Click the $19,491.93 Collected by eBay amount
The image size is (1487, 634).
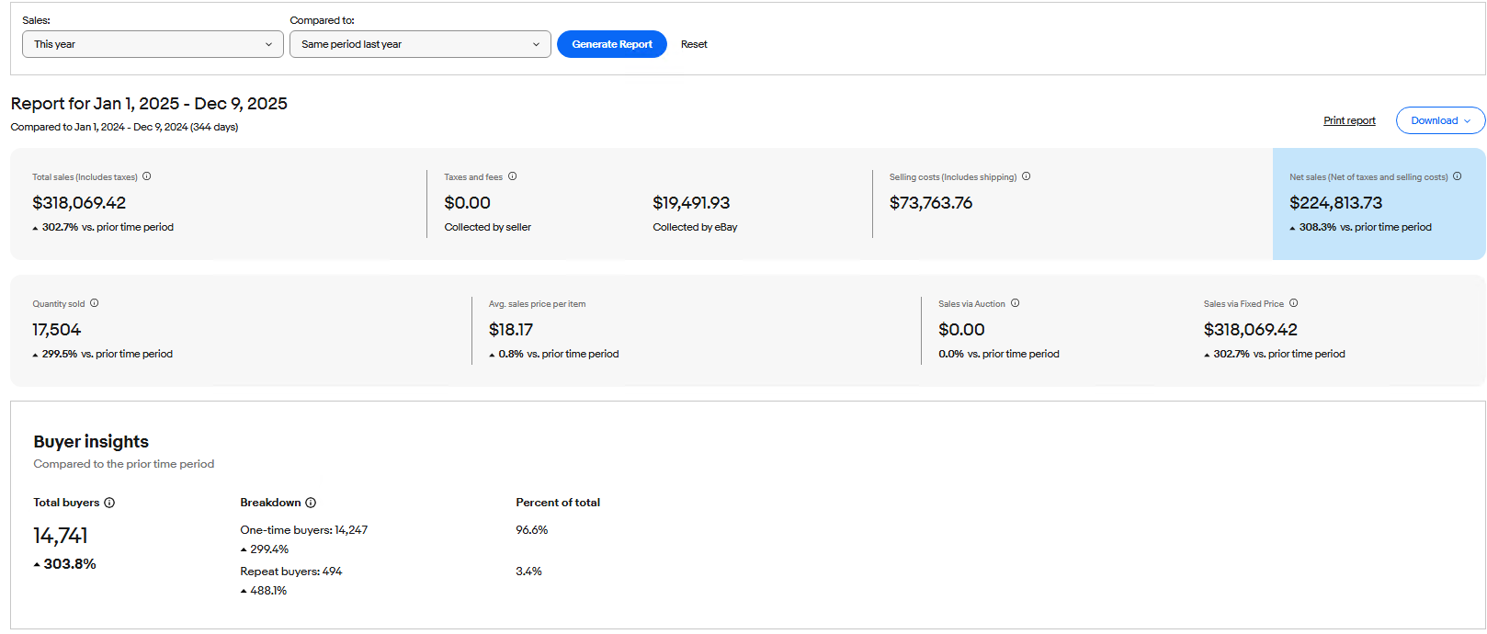click(691, 203)
